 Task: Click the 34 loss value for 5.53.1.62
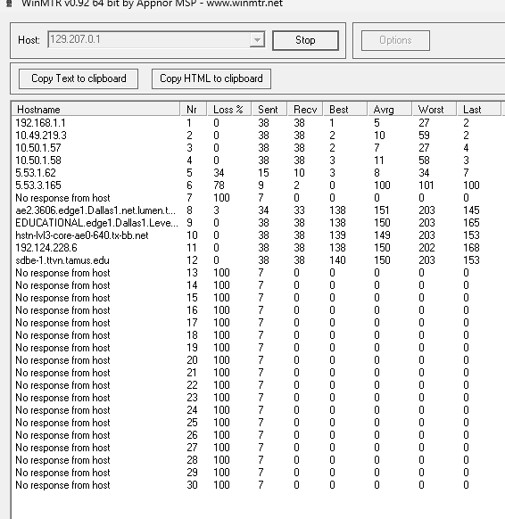(219, 173)
